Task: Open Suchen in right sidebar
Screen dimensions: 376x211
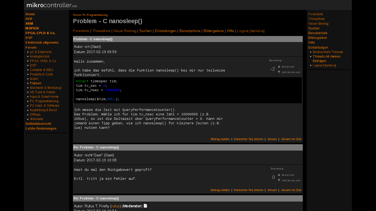Action: [x=314, y=28]
